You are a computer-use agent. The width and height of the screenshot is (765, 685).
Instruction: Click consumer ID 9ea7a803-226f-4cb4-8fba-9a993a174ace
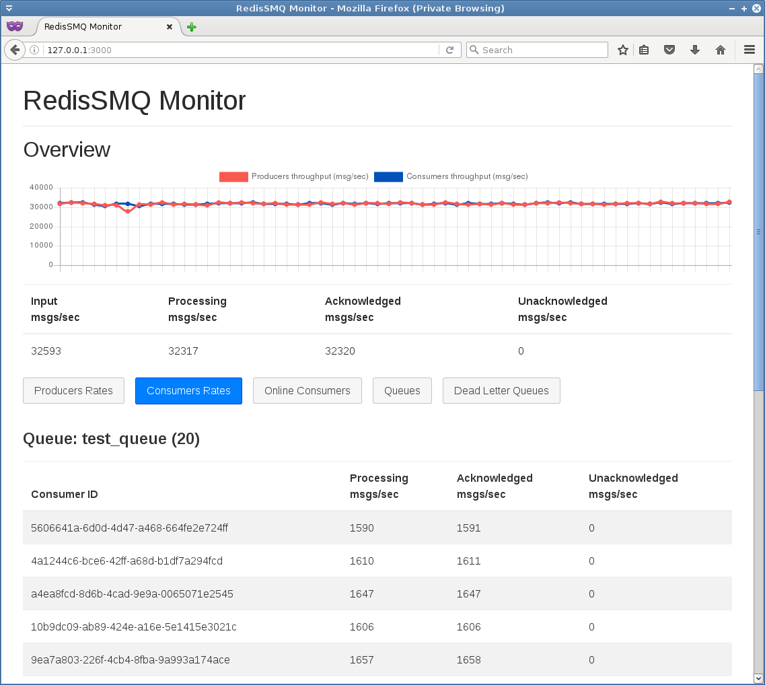131,659
